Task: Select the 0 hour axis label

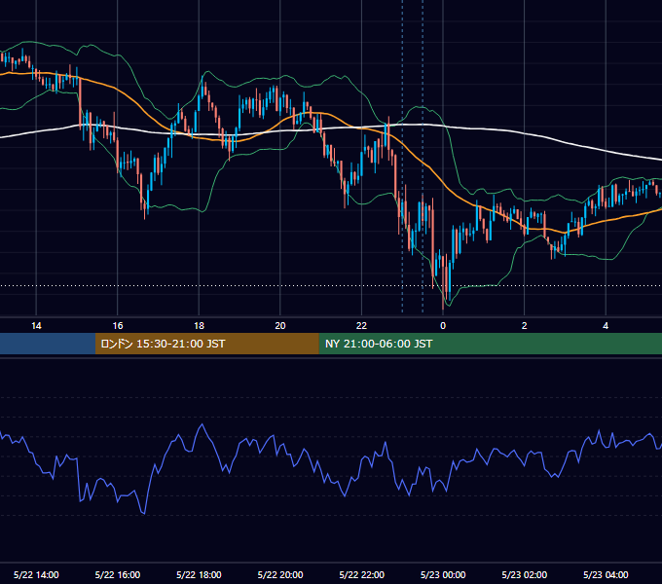Action: pos(443,326)
